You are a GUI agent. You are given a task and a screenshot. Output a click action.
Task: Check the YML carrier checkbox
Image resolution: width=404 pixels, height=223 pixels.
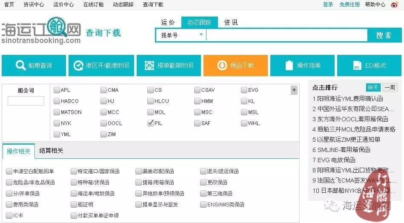tap(57, 134)
